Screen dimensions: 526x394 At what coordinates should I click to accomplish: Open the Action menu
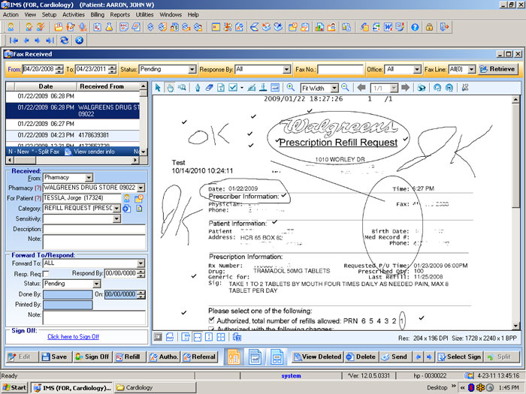click(x=11, y=15)
